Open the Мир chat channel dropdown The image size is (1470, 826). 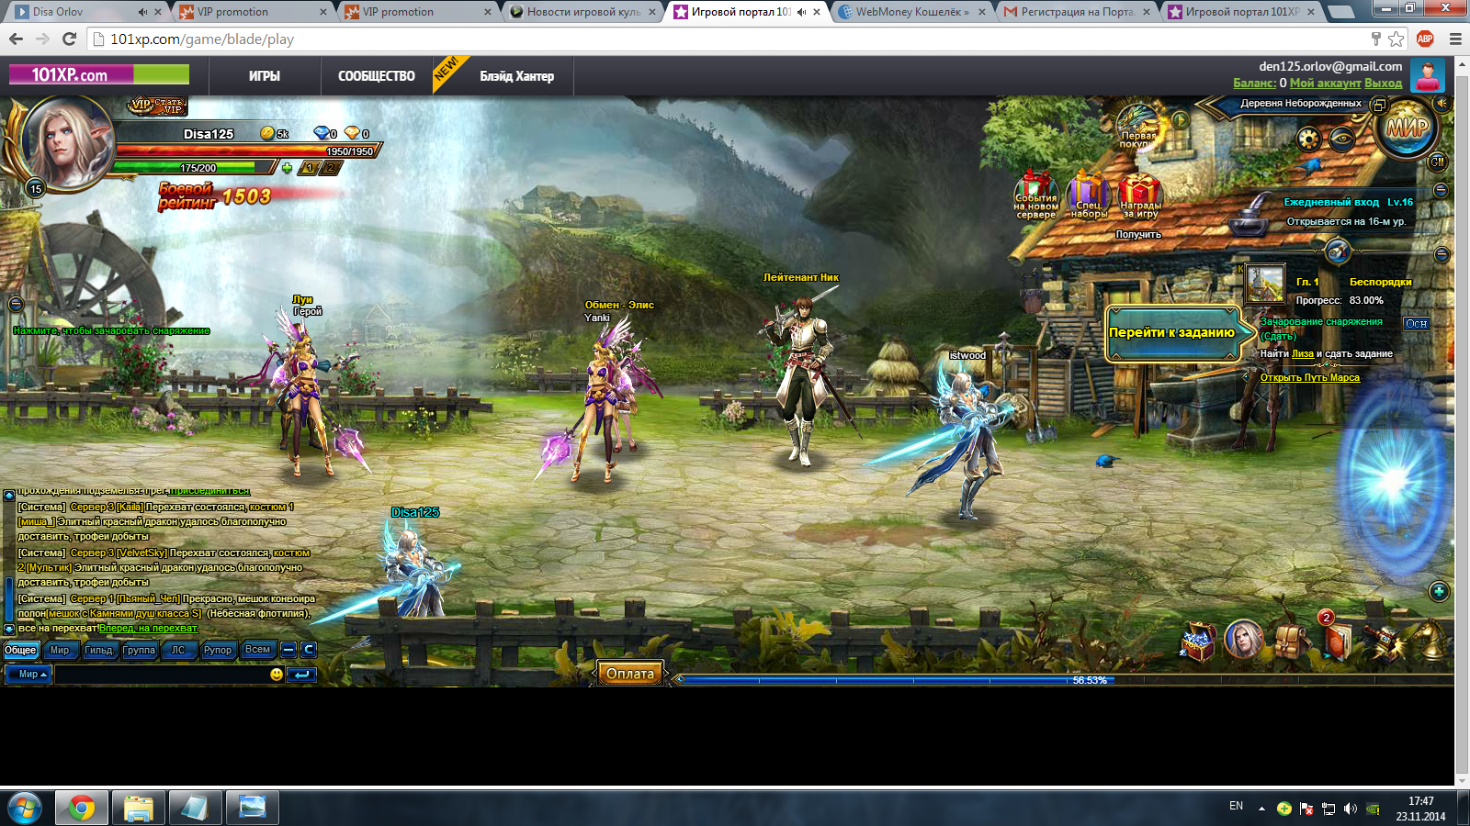30,675
